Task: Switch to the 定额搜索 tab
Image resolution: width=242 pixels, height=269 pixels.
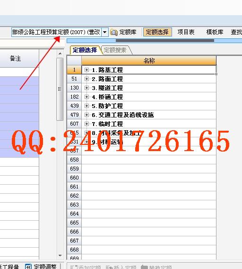Action: click(115, 50)
